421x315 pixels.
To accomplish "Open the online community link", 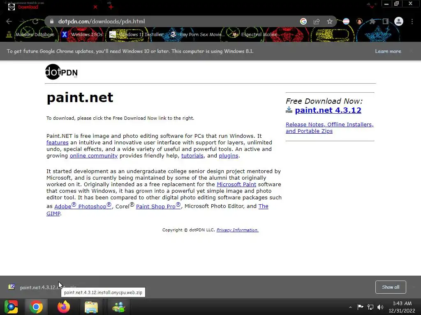I will click(94, 155).
